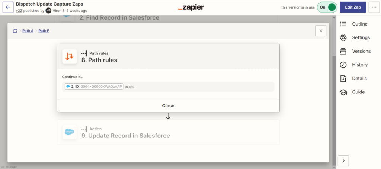Open the Outline panel
The image size is (381, 169).
pyautogui.click(x=359, y=24)
